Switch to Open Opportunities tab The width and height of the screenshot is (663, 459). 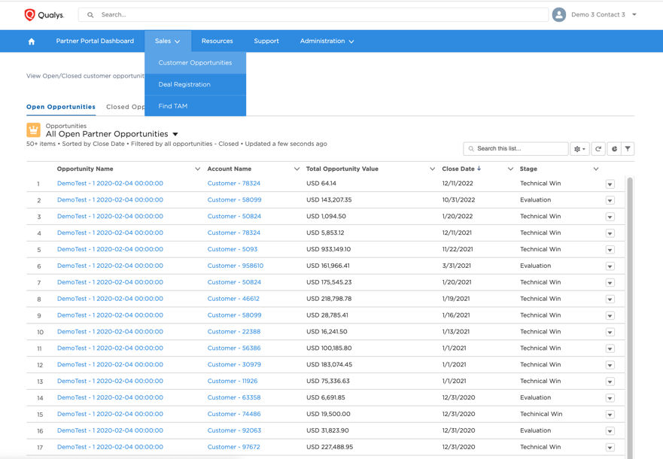pos(61,107)
